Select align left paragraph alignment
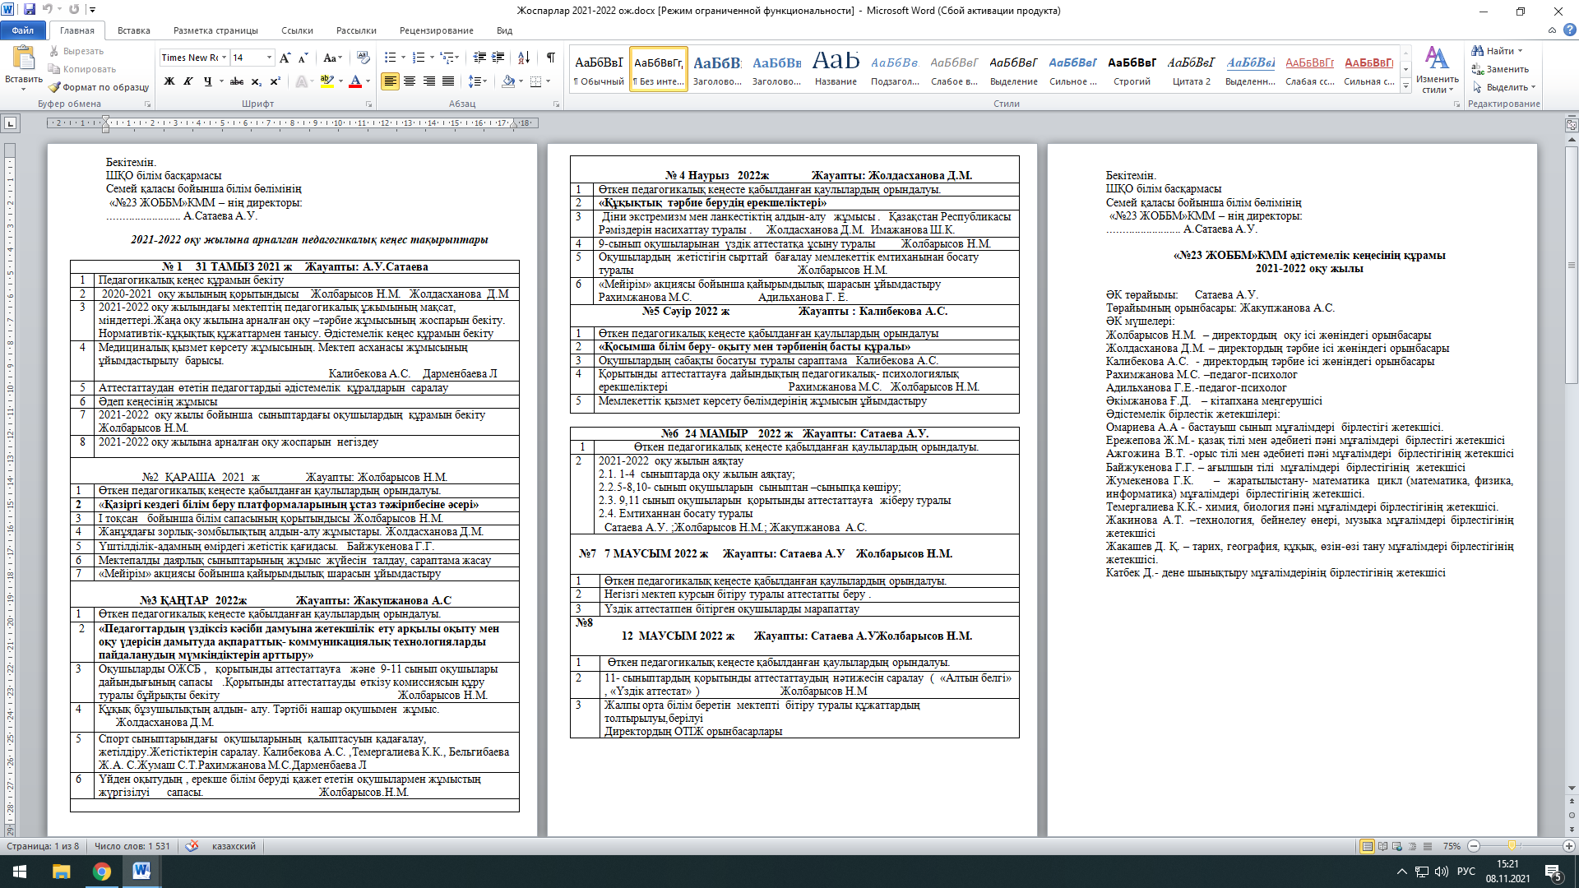Image resolution: width=1579 pixels, height=888 pixels. click(391, 81)
